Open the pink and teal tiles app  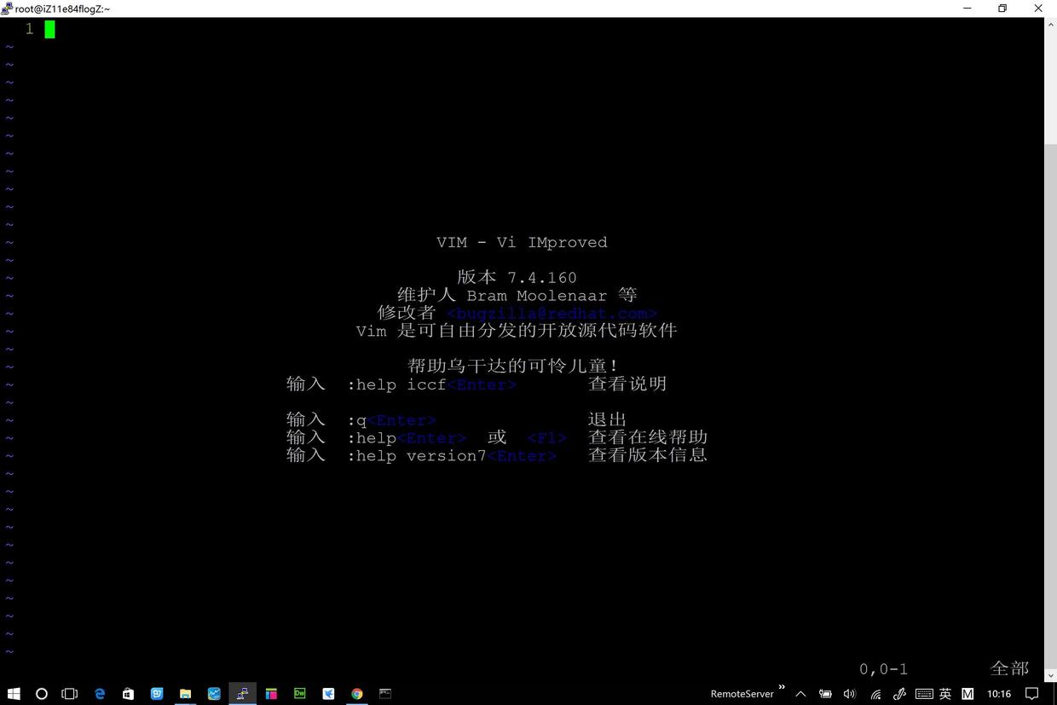click(271, 694)
